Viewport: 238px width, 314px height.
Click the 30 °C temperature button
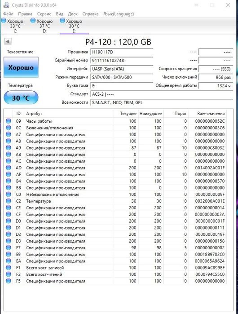tap(21, 98)
